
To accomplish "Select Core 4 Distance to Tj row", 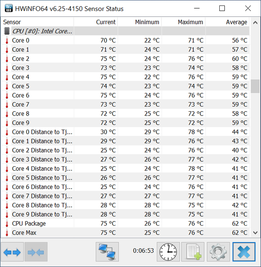I will point(125,169).
